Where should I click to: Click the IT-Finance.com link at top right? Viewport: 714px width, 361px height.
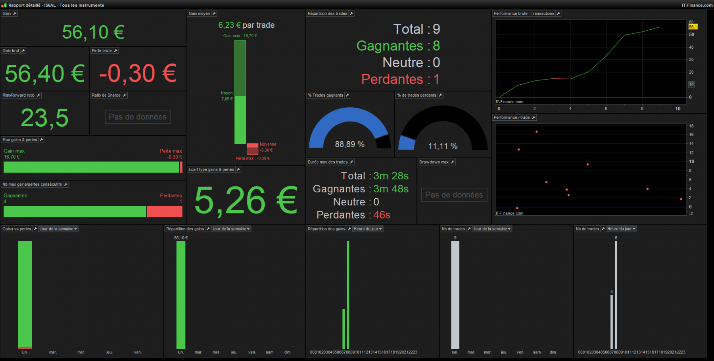point(697,5)
